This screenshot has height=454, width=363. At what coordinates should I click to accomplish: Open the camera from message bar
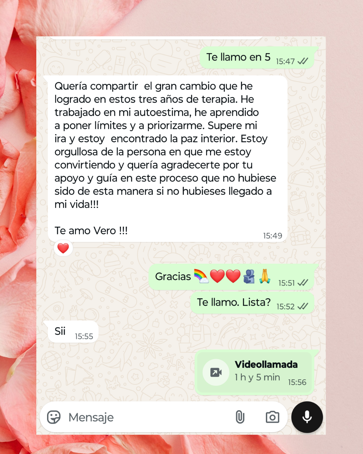(x=272, y=417)
